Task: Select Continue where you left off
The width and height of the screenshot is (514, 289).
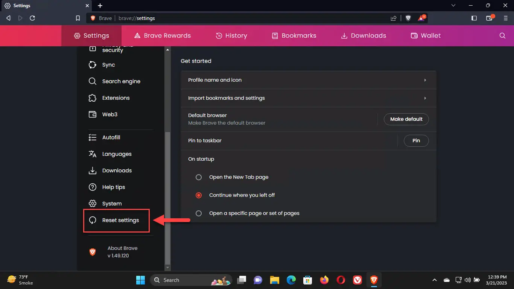Action: 199,195
